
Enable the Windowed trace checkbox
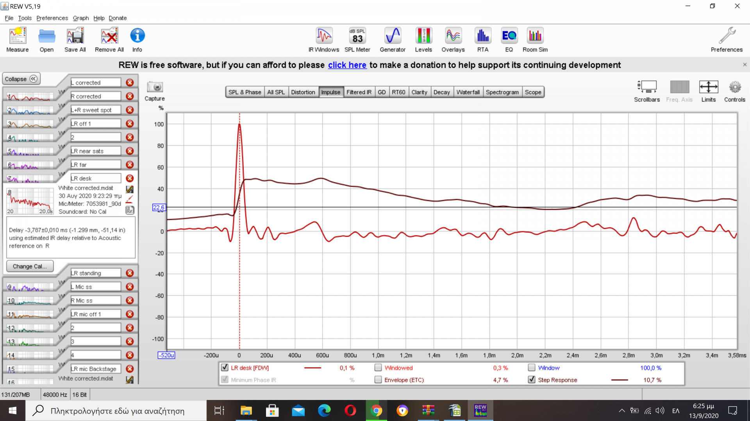(x=378, y=368)
